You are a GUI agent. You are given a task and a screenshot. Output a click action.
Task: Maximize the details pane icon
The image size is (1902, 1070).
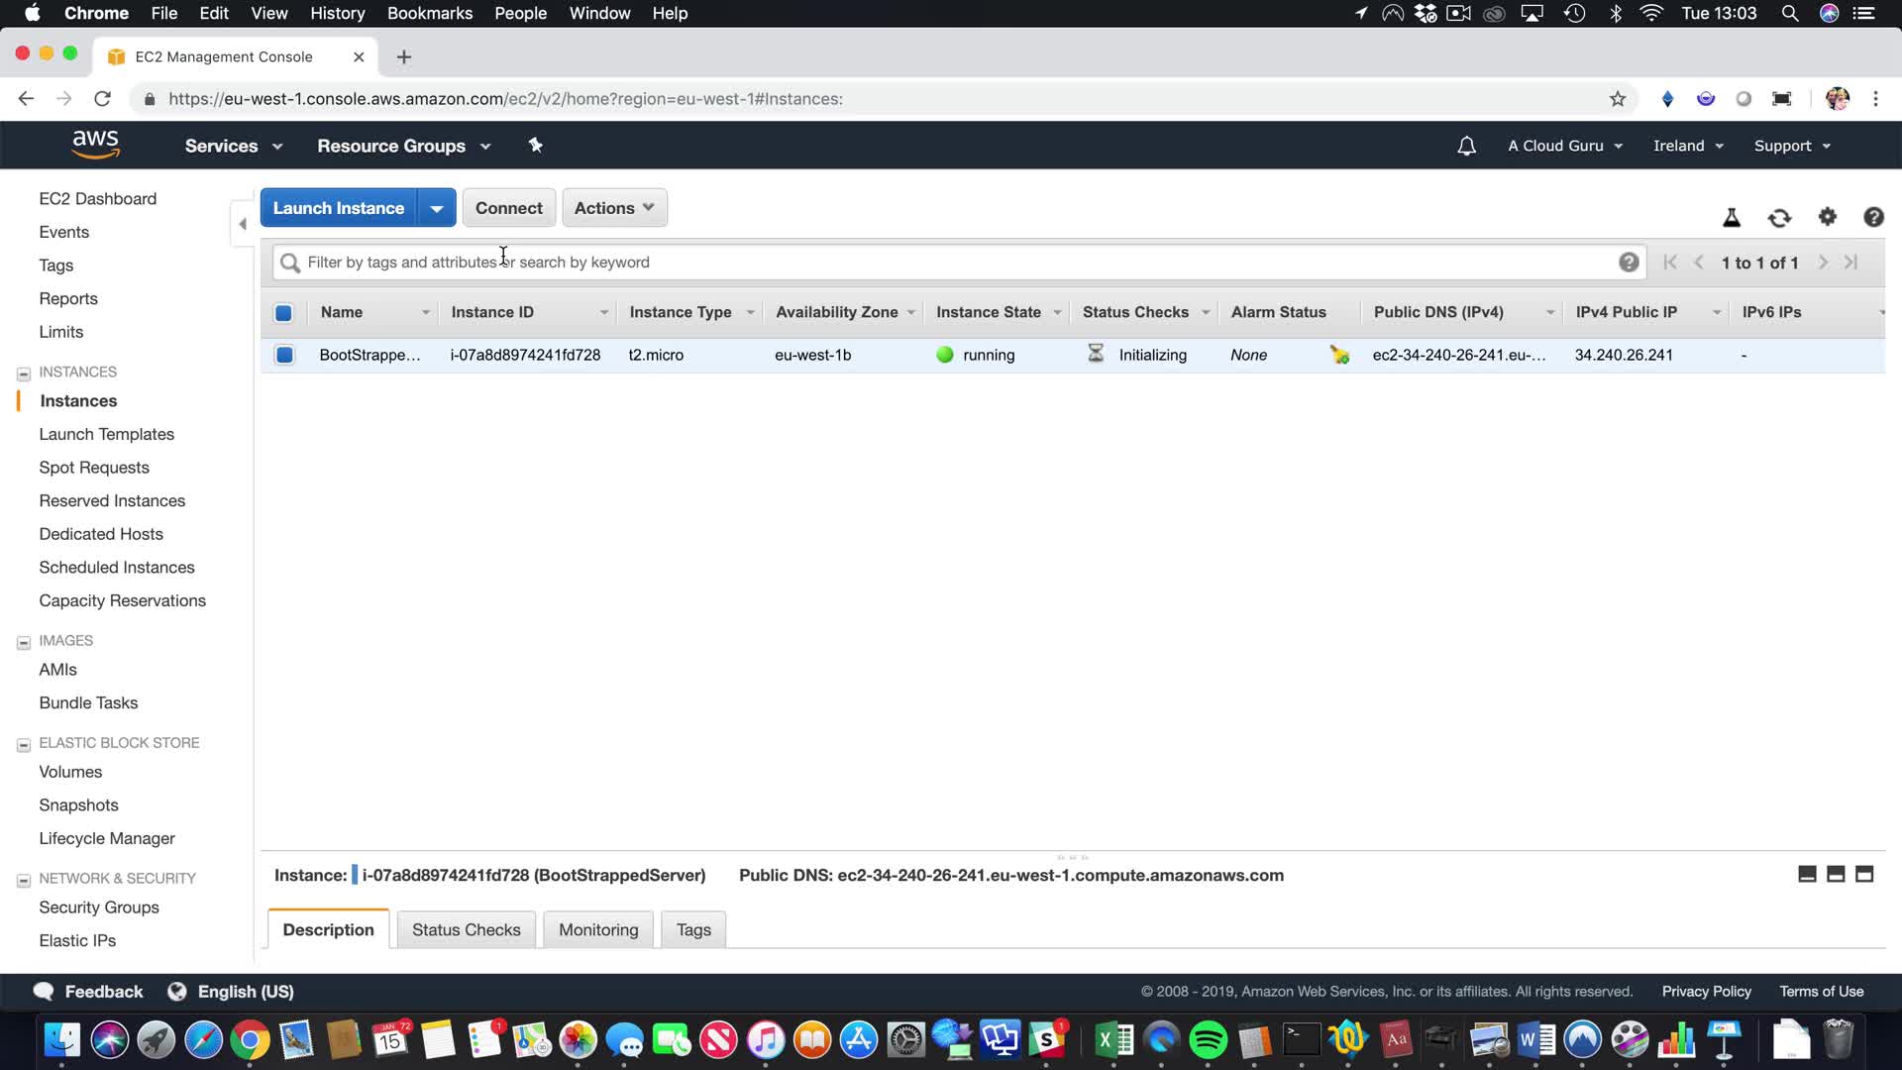tap(1864, 874)
